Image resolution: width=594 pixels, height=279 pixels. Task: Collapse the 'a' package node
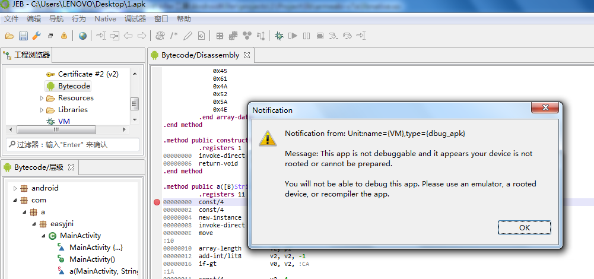tap(24, 212)
